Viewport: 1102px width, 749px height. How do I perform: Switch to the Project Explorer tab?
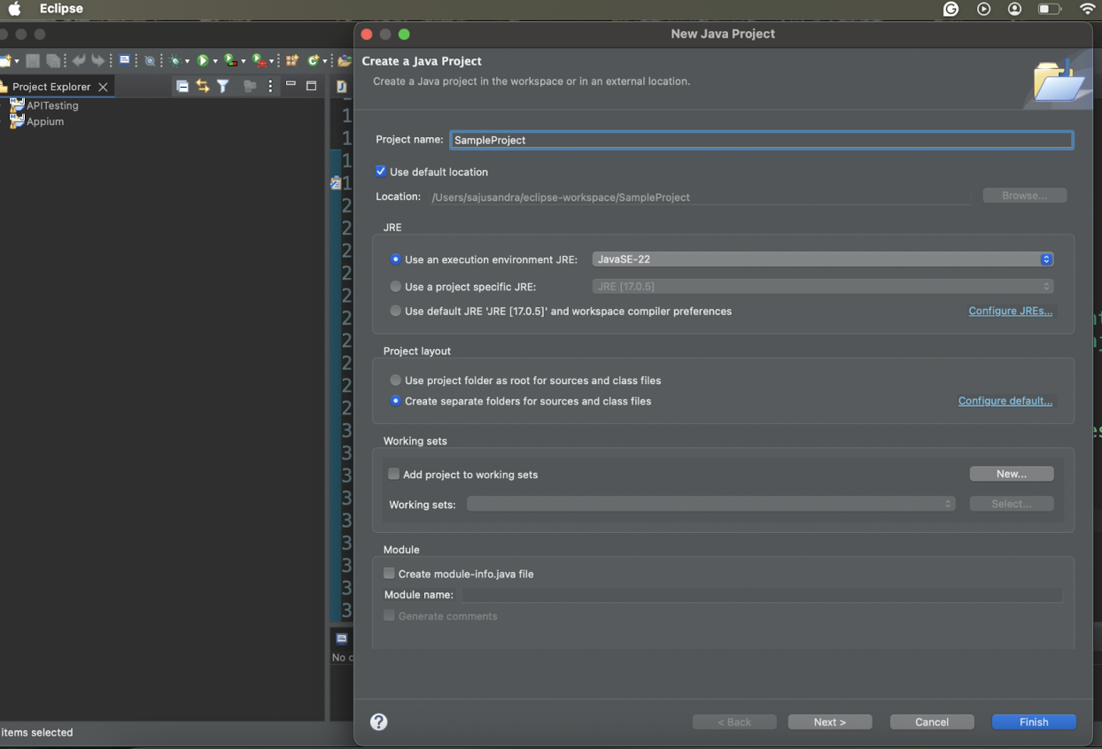click(x=49, y=86)
